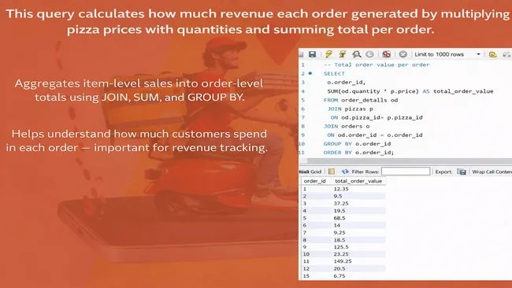Click line number 7 in the editor gutter
The width and height of the screenshot is (512, 288).
[303, 117]
